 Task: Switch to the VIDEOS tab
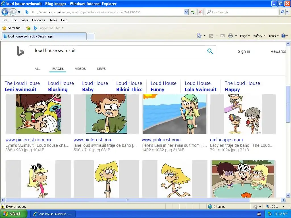pyautogui.click(x=80, y=69)
